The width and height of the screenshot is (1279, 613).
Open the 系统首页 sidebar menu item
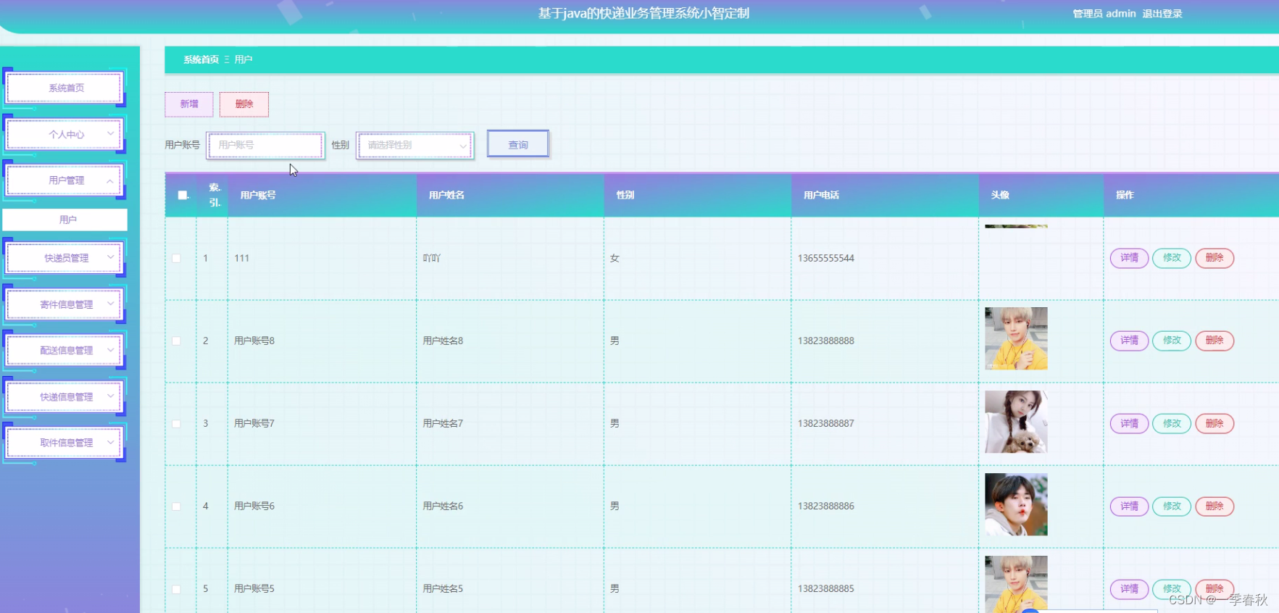tap(64, 88)
